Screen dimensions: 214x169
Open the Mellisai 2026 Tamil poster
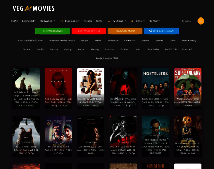[x=188, y=89]
